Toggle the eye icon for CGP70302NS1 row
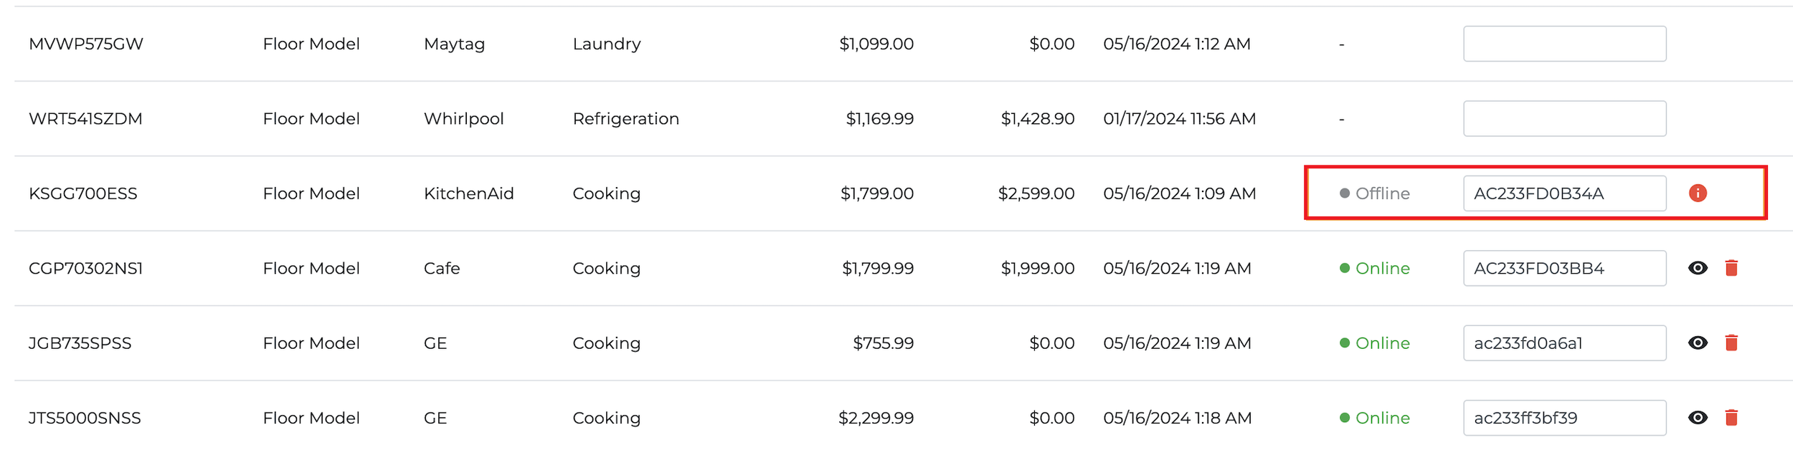The width and height of the screenshot is (1793, 450). point(1698,268)
